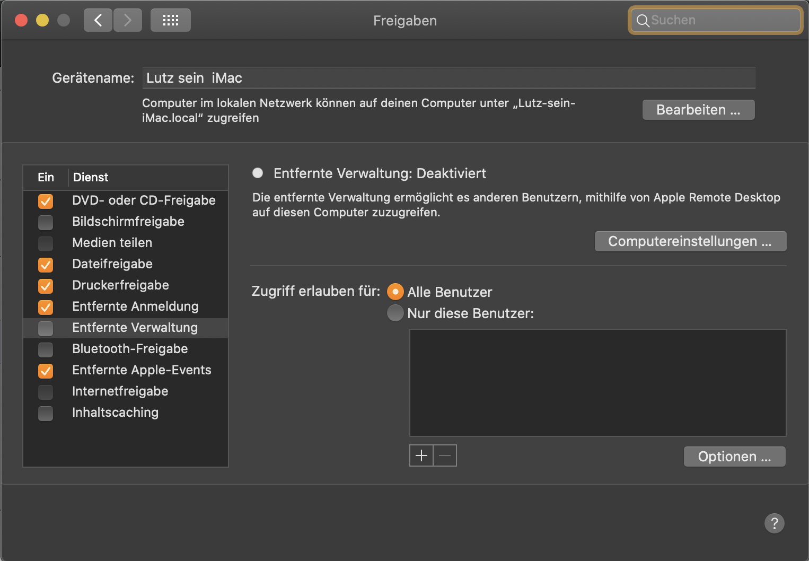This screenshot has height=561, width=809.
Task: Click the Entfernte Verwaltung: Deaktiviert status text
Action: [x=380, y=173]
